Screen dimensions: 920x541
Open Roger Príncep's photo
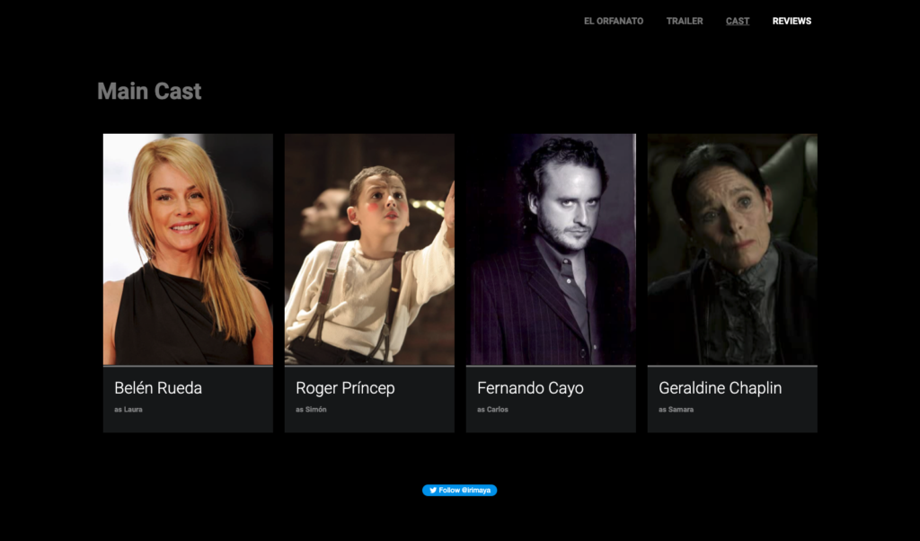point(369,249)
